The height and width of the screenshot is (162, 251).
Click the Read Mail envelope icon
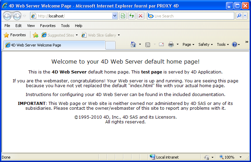(161, 44)
